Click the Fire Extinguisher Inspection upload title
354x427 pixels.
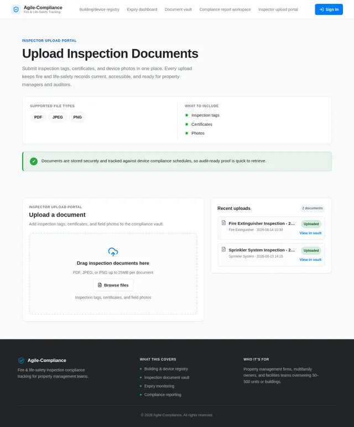[x=262, y=223]
